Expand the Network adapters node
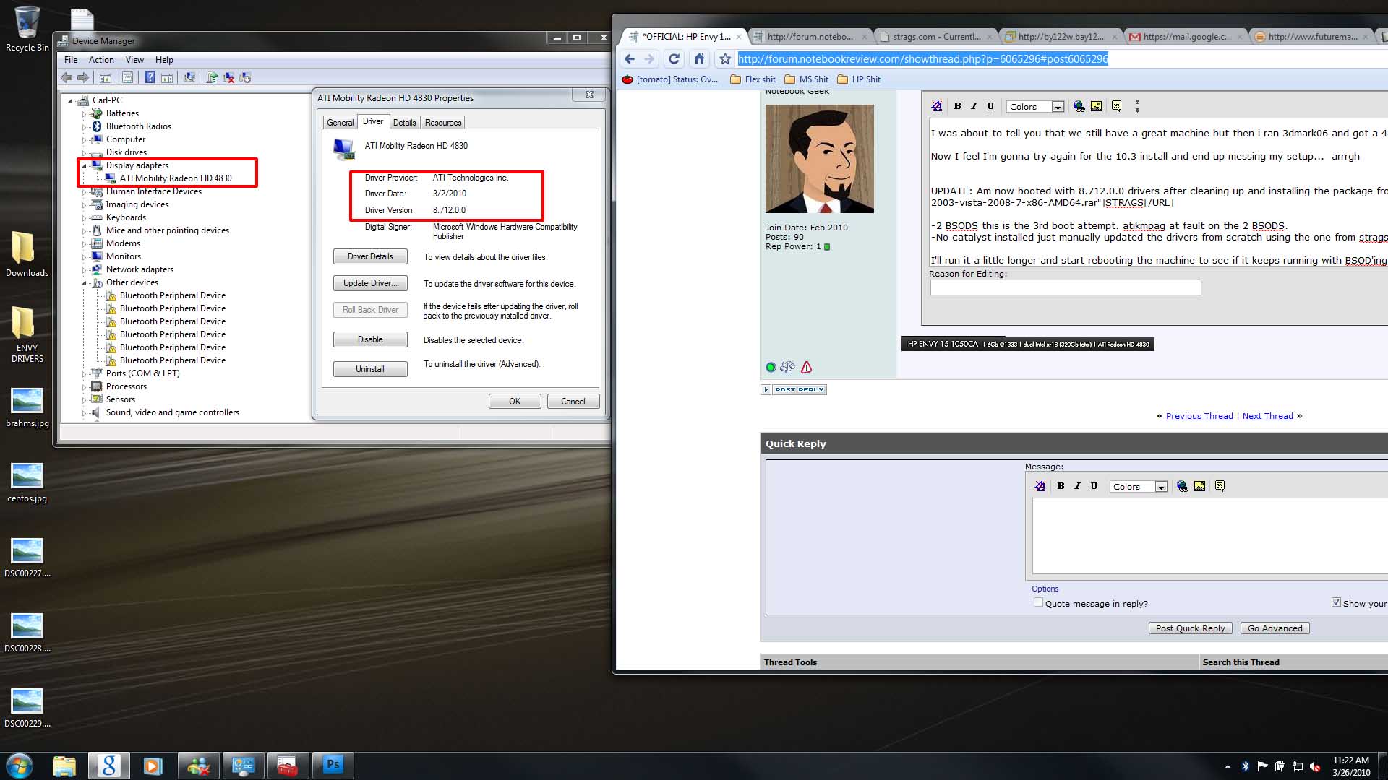The width and height of the screenshot is (1388, 780). 84,269
